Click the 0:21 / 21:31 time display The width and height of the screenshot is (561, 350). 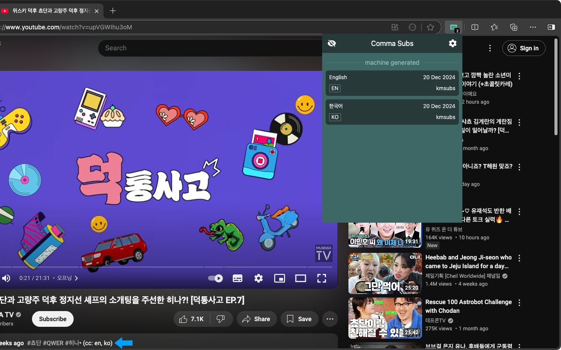[35, 278]
